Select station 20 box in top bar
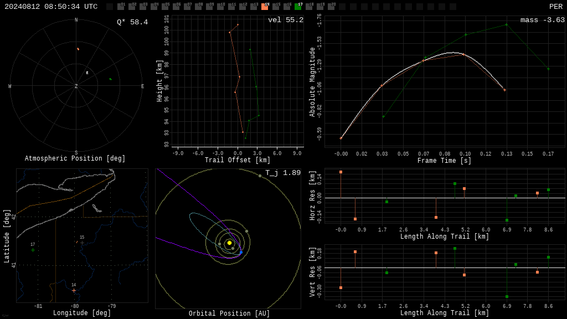This screenshot has width=567, height=319. pyautogui.click(x=331, y=7)
